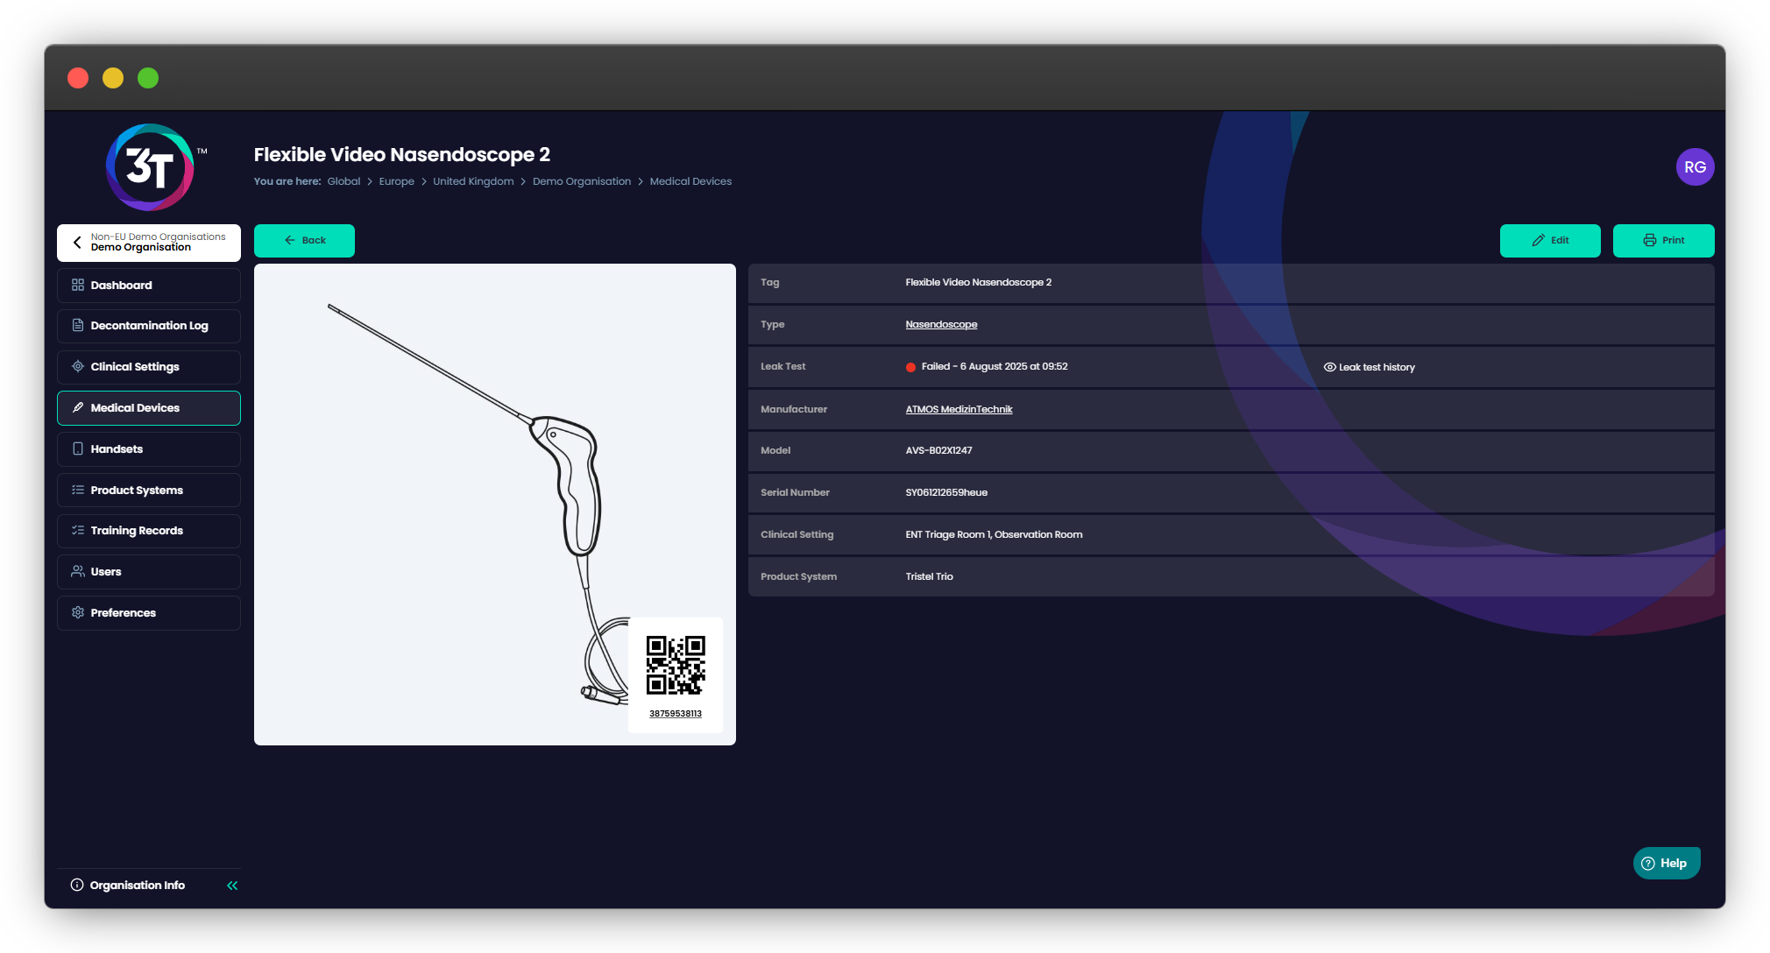
Task: Click the red failed leak test indicator
Action: [x=910, y=367]
